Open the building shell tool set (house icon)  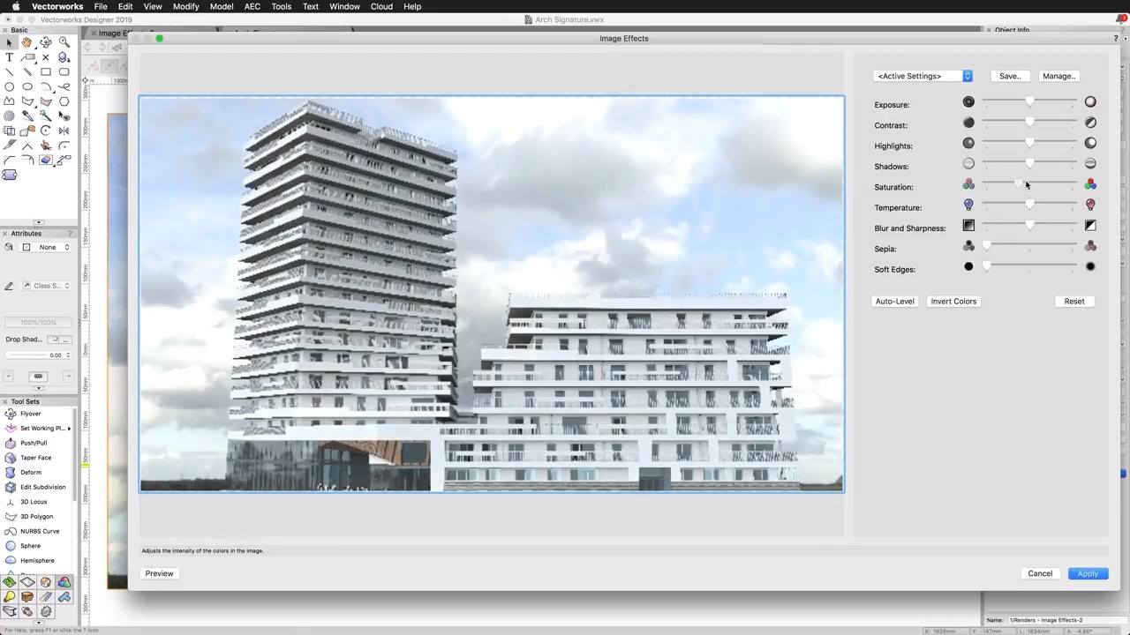click(x=46, y=582)
